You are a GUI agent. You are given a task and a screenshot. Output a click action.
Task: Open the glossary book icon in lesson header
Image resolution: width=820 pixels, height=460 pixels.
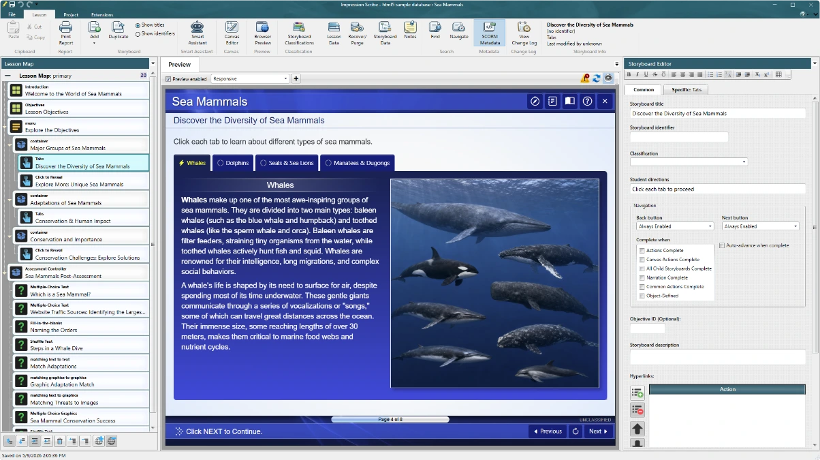click(x=570, y=101)
